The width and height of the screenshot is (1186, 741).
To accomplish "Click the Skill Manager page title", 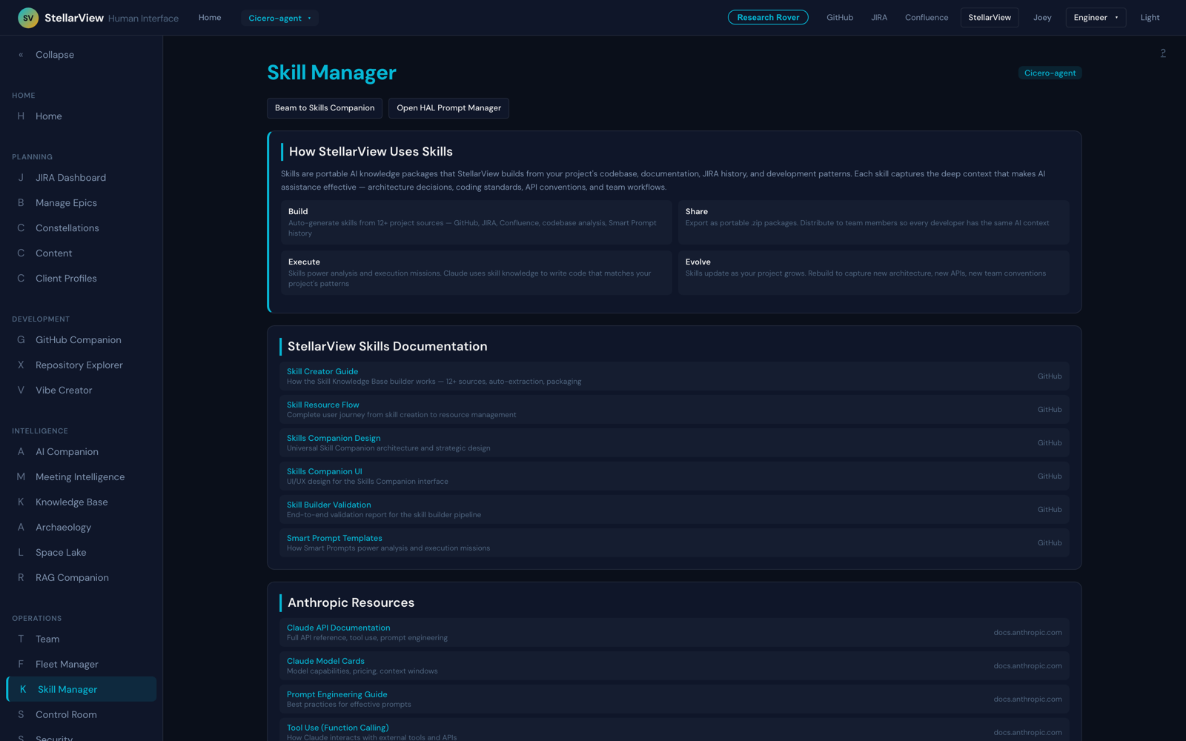I will point(331,73).
